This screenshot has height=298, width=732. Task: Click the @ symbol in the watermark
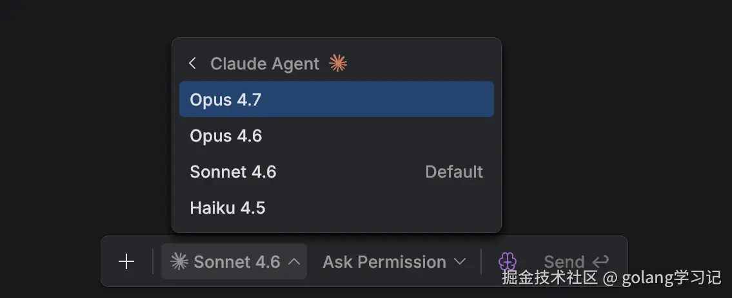[610, 279]
